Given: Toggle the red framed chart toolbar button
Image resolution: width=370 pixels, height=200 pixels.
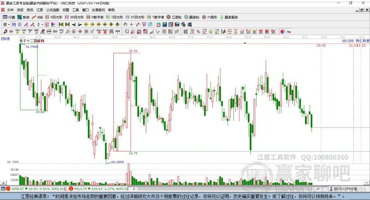Looking at the screenshot, I should point(47,25).
